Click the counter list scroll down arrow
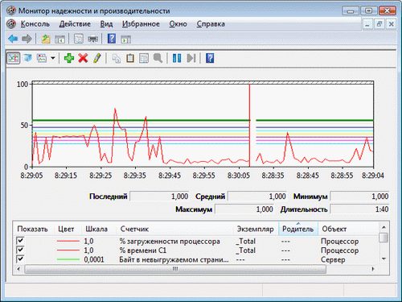 [x=384, y=259]
